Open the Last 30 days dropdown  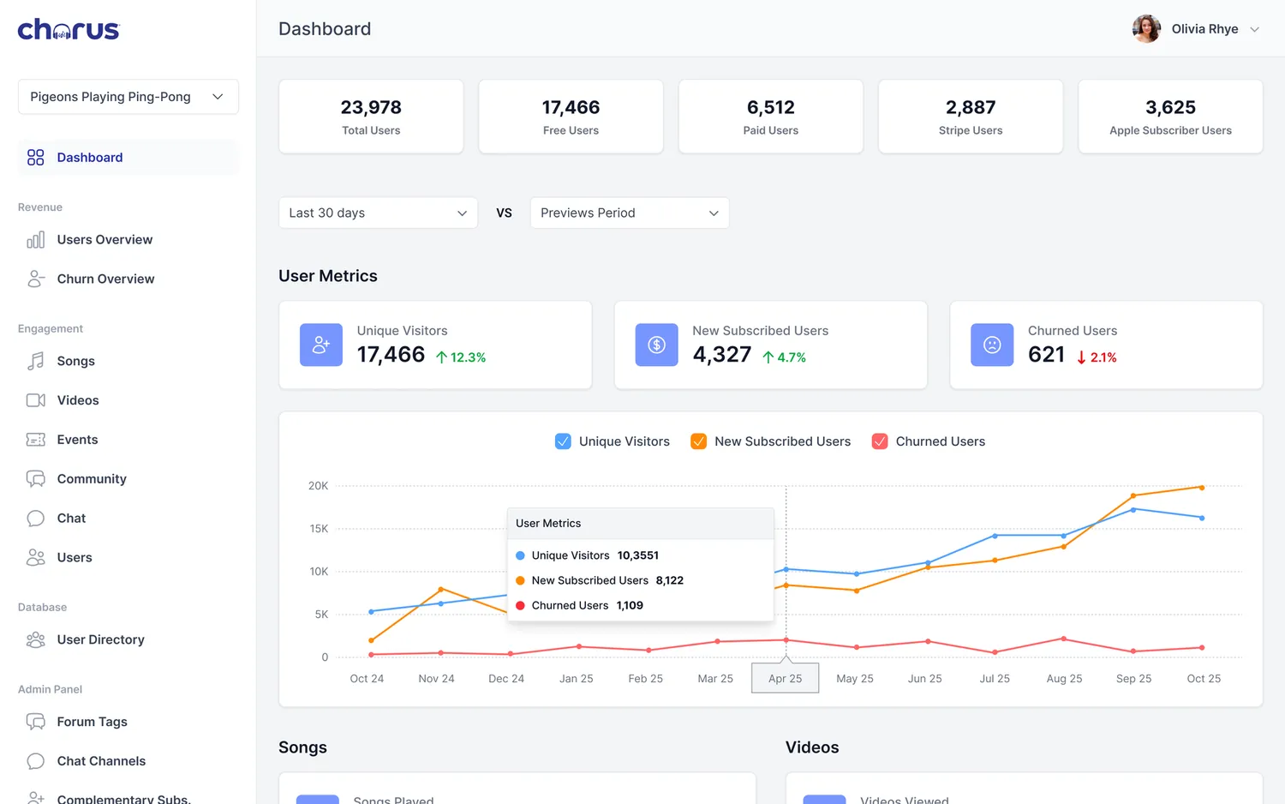(x=378, y=213)
